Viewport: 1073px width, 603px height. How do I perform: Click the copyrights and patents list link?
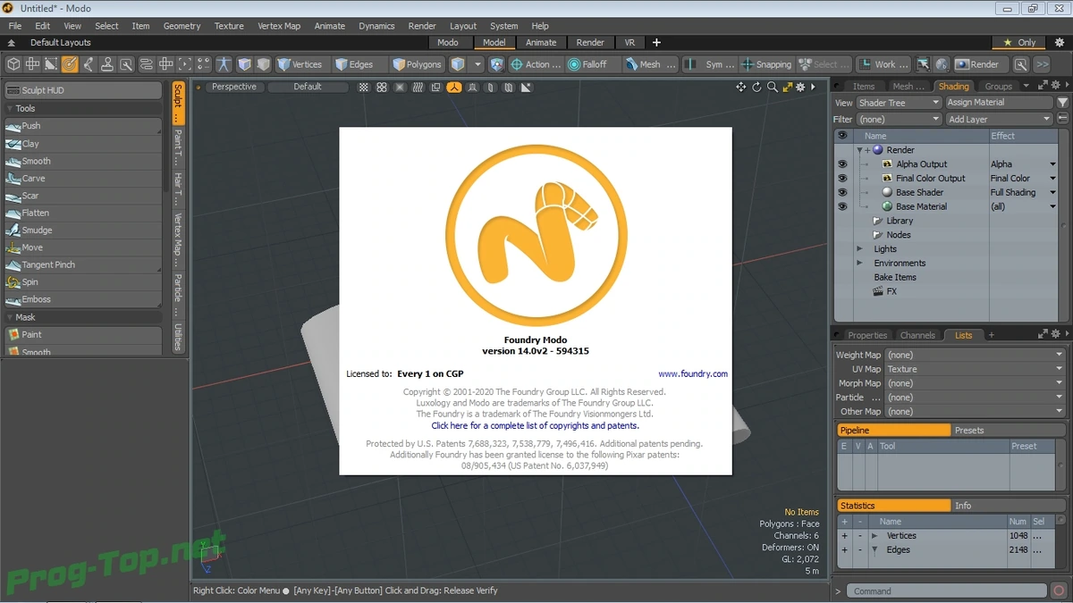click(x=535, y=426)
